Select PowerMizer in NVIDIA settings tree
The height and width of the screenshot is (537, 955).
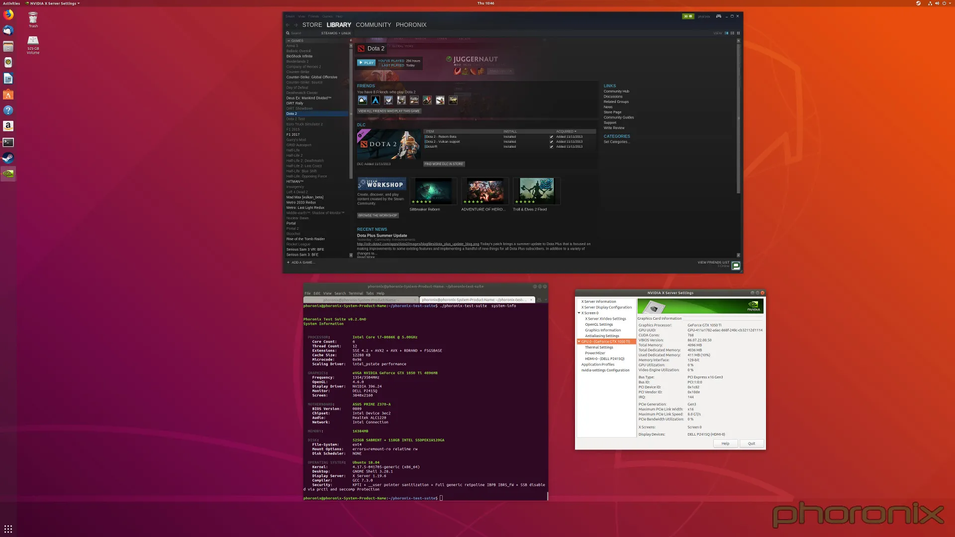[595, 353]
